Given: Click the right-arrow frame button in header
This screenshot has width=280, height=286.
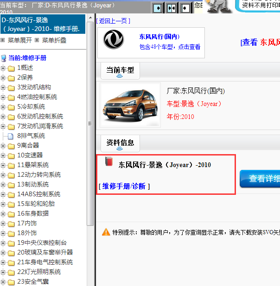Looking at the screenshot, I should click(x=158, y=8).
